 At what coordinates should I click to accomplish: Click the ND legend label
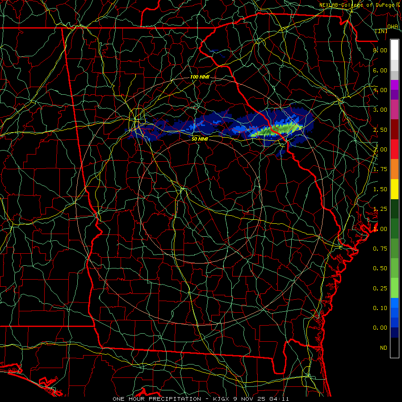coord(384,348)
